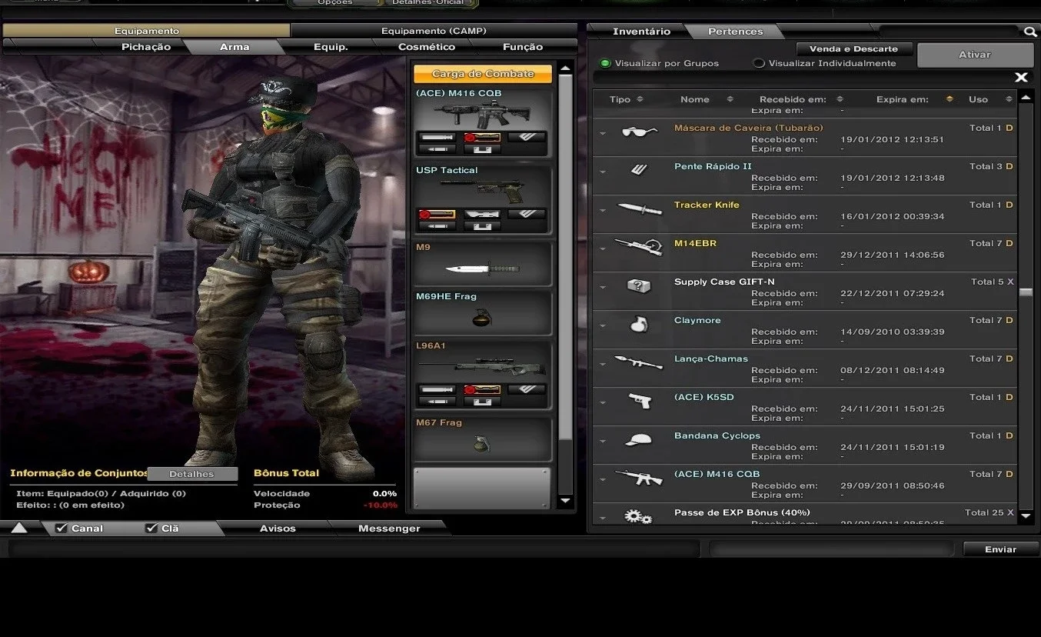Select Visualizar Individualmente radio button
This screenshot has height=637, width=1041.
pyautogui.click(x=759, y=63)
